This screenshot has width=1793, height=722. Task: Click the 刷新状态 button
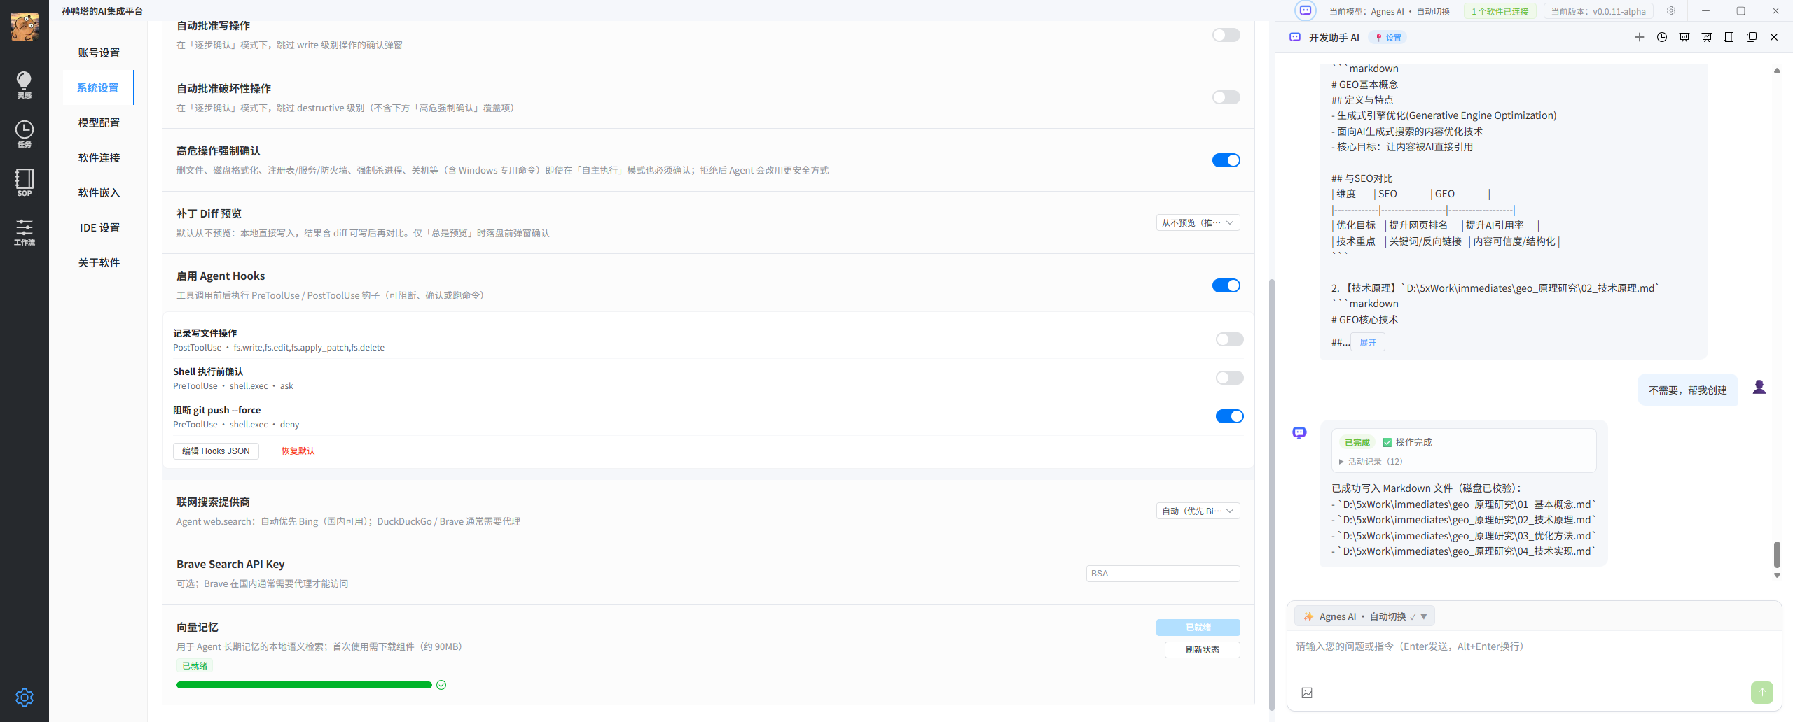[x=1202, y=650]
